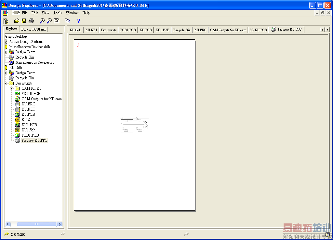Select Miscellaneous Devices.ddb in the tree

pyautogui.click(x=30, y=47)
